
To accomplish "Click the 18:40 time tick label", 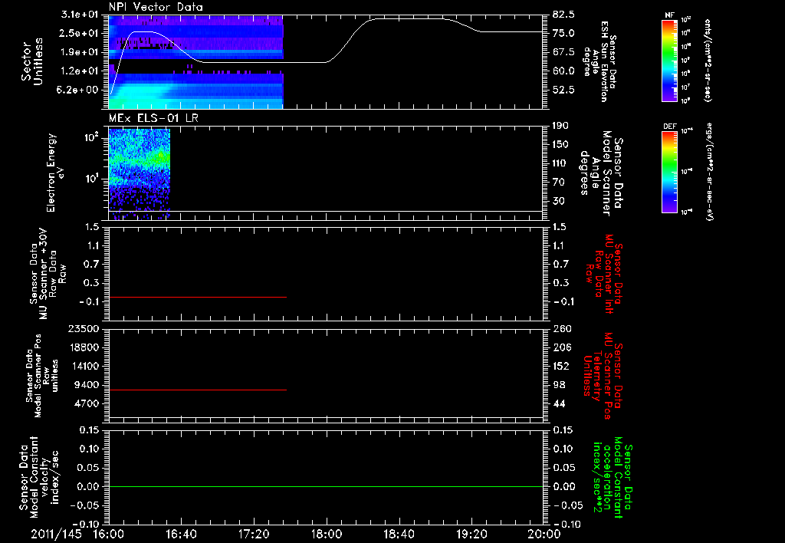I will (x=399, y=534).
